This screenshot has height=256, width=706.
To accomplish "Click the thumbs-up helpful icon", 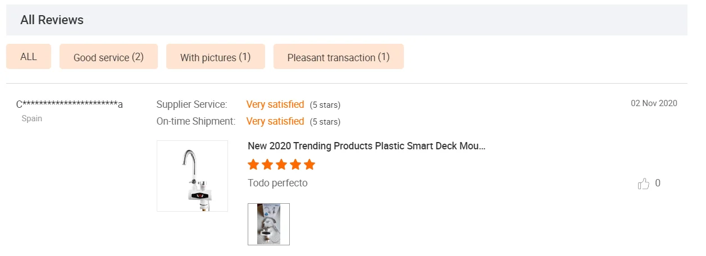I will tap(644, 184).
